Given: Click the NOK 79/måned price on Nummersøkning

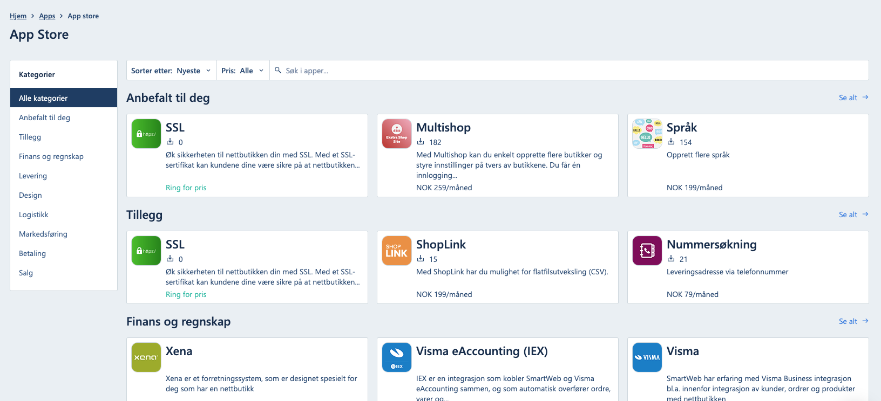Looking at the screenshot, I should pyautogui.click(x=692, y=294).
